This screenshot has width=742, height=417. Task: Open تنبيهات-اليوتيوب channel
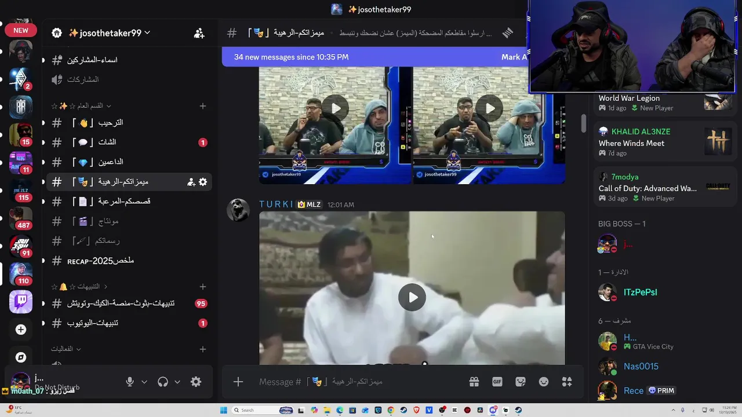(129, 323)
